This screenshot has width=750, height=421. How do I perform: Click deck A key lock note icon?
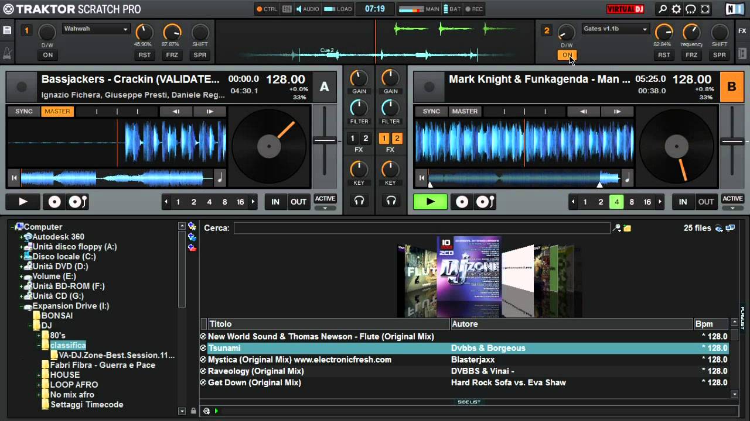point(220,178)
